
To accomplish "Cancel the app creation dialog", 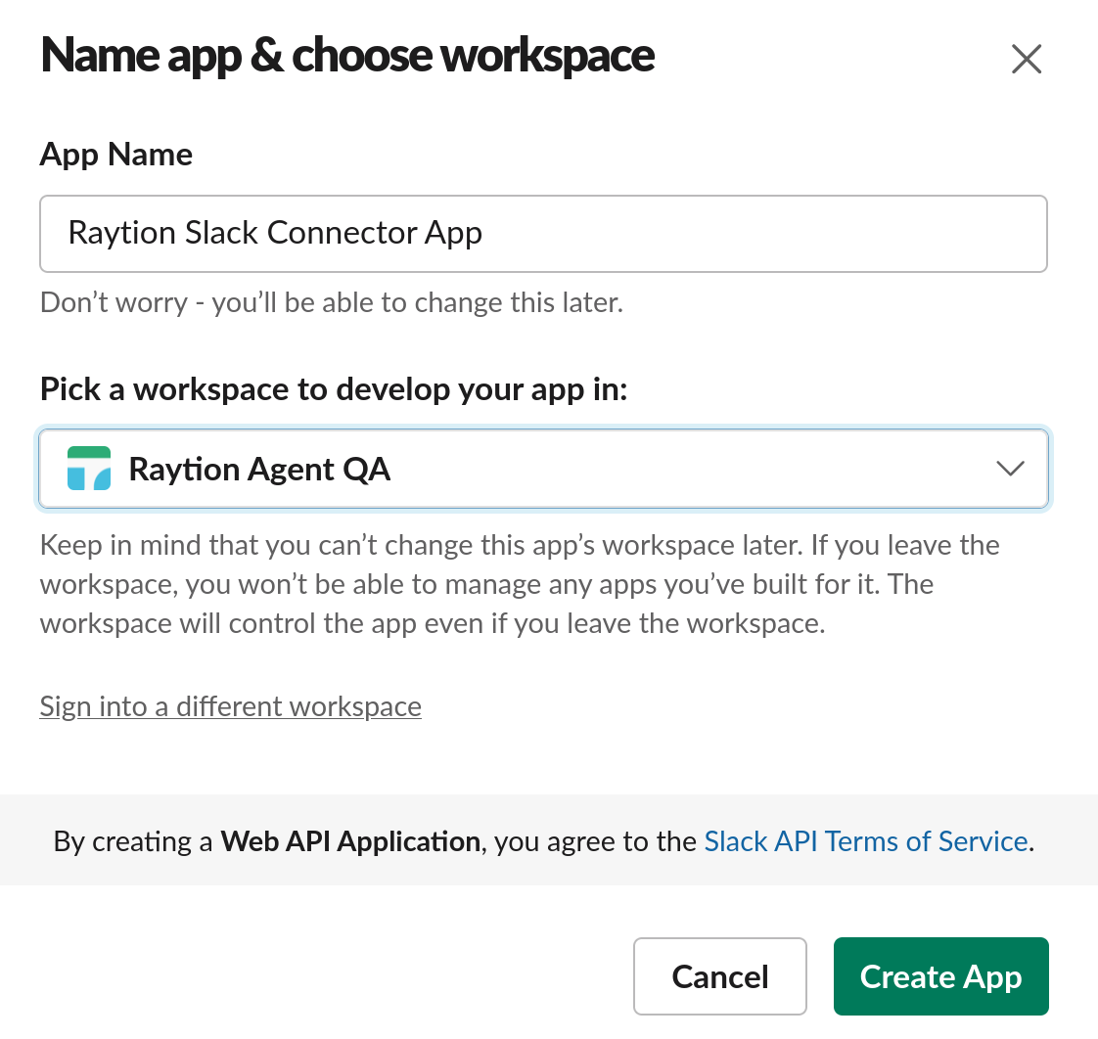I will [719, 976].
